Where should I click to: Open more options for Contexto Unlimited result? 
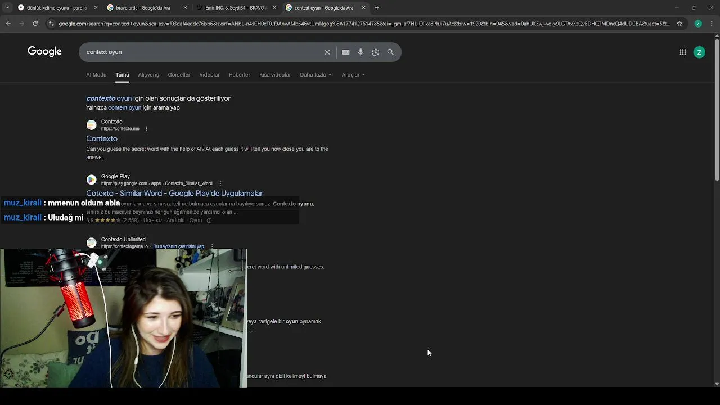point(211,246)
